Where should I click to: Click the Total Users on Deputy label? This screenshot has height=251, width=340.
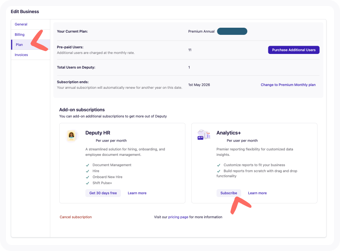click(76, 67)
